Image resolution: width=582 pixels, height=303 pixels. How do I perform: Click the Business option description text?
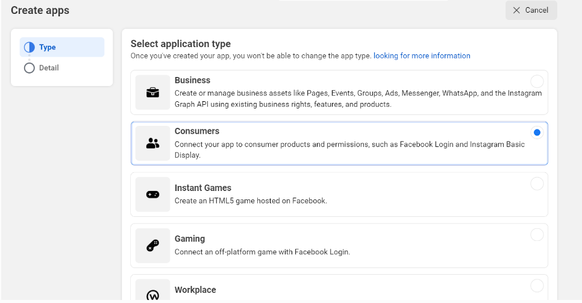358,99
